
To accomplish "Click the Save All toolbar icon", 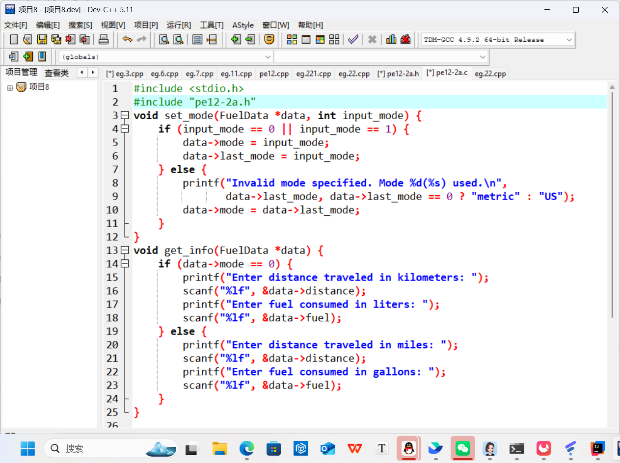I will (x=56, y=40).
